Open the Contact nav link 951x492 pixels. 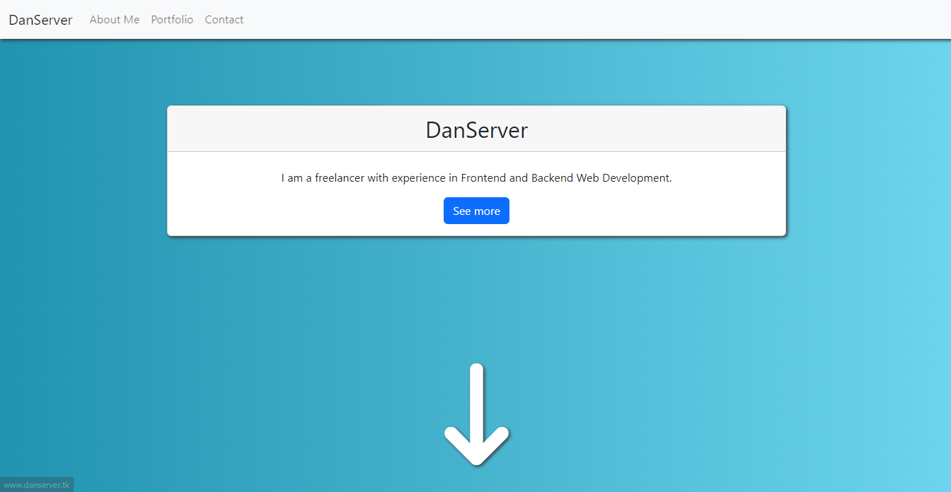tap(224, 20)
